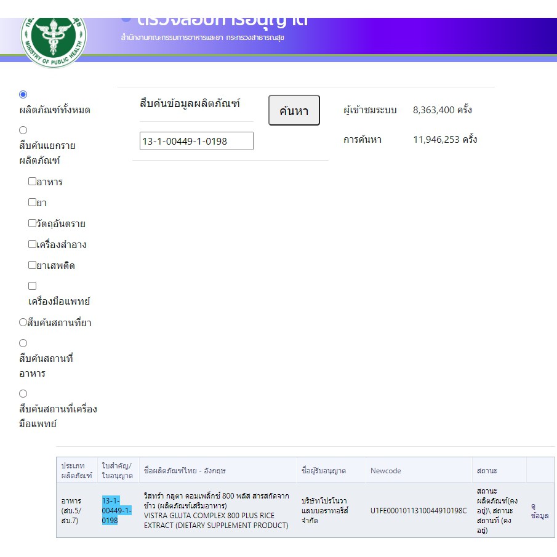This screenshot has height=557, width=557.
Task: Click the Newcode column header
Action: click(386, 471)
